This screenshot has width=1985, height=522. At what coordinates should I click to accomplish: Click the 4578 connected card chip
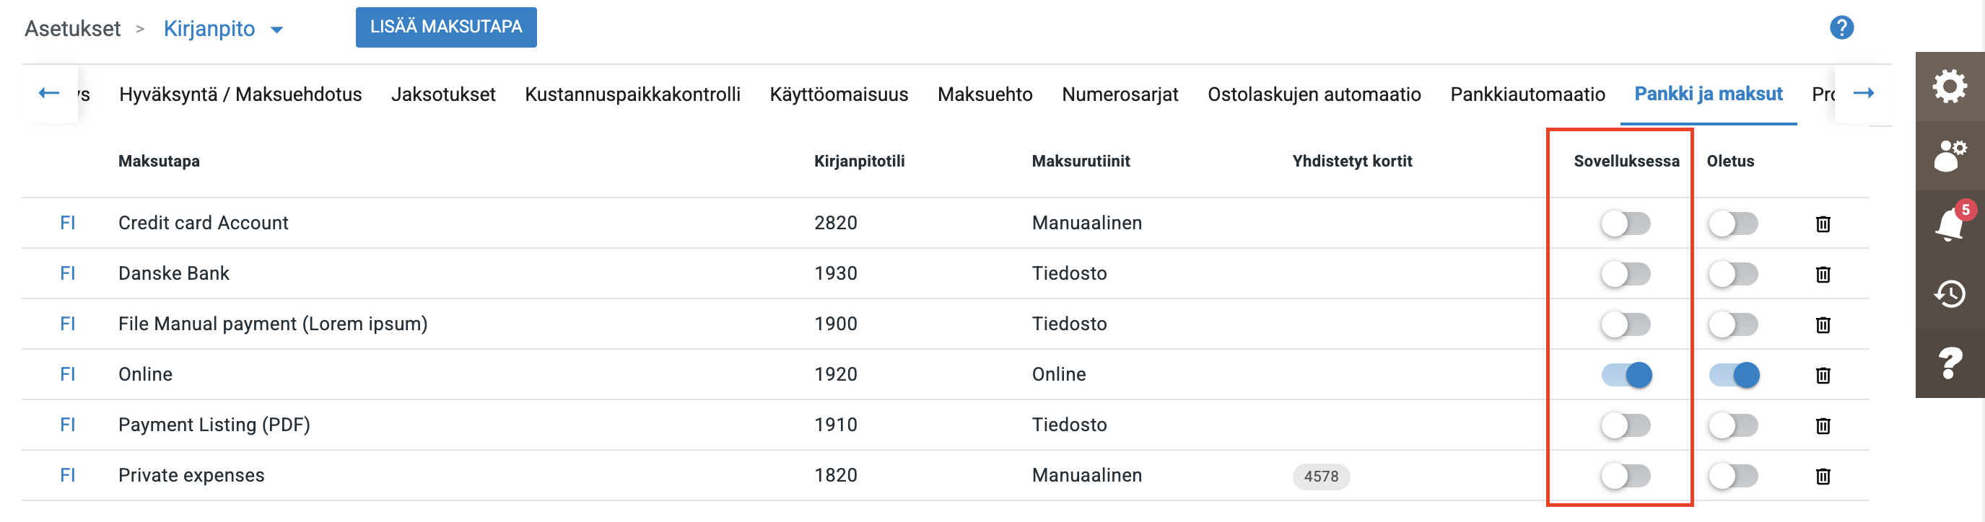[1321, 476]
